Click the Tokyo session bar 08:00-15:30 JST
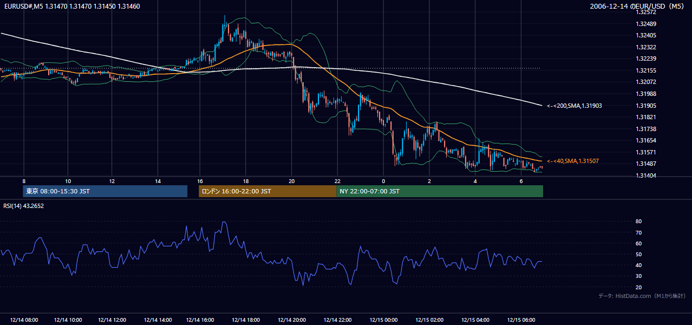The height and width of the screenshot is (325, 692). click(105, 191)
